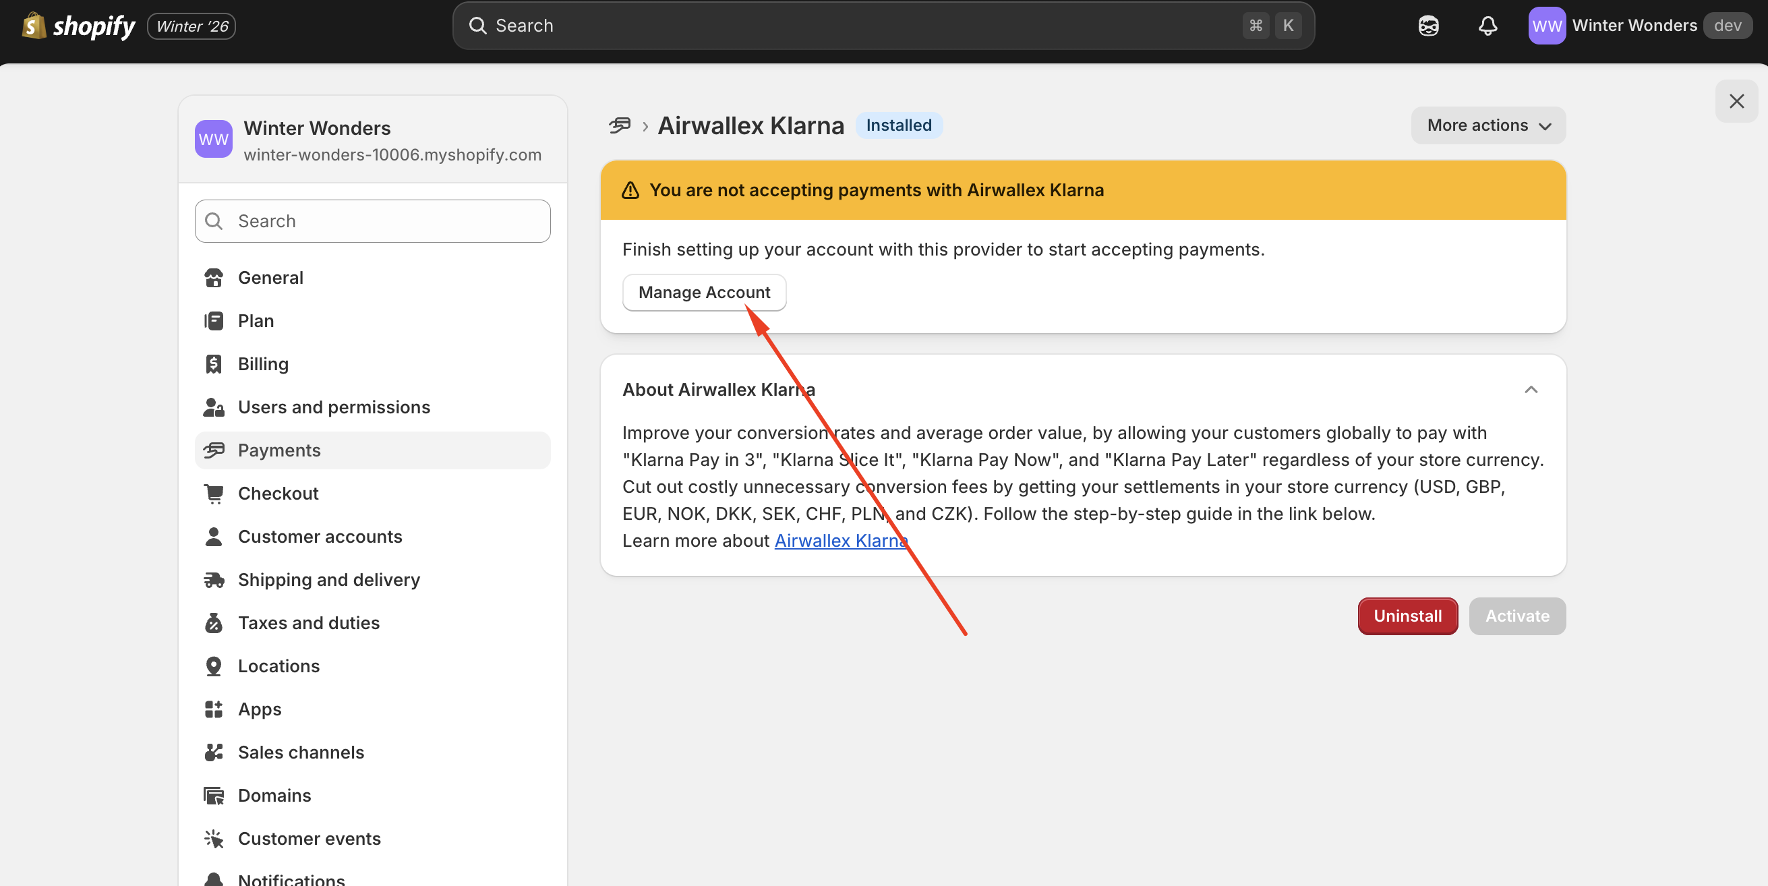
Task: Click the Customer events icon
Action: click(x=214, y=839)
